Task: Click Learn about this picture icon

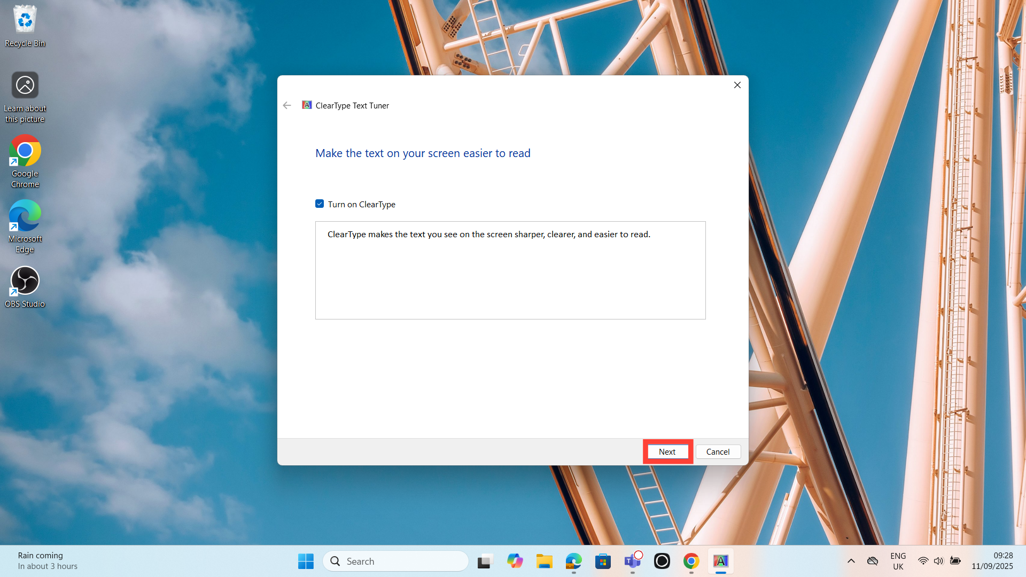Action: [x=25, y=96]
